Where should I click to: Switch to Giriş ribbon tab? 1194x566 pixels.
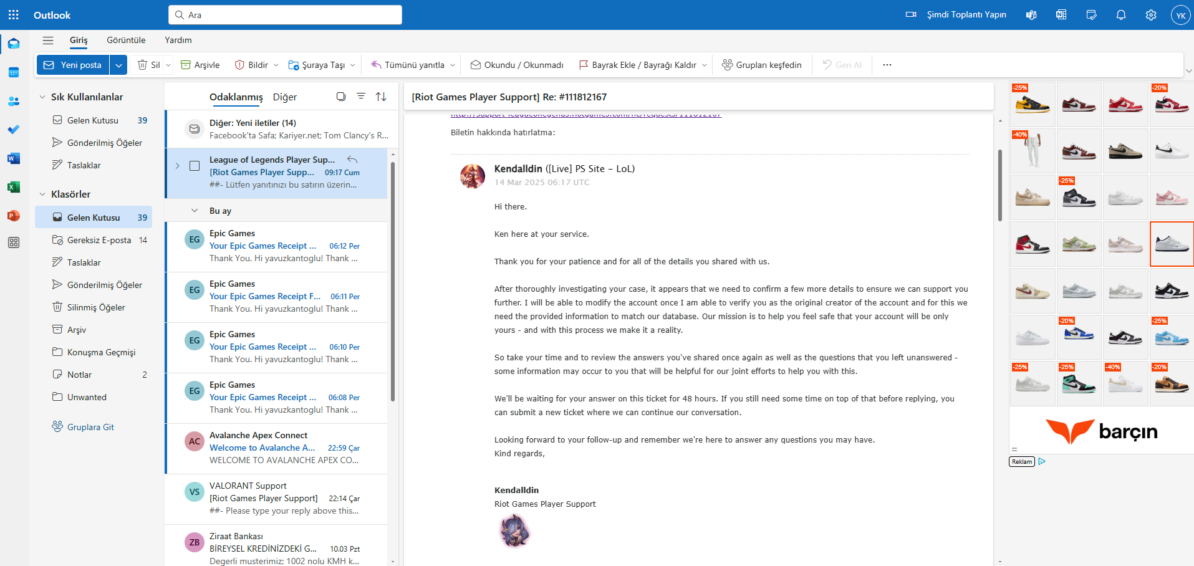pos(79,41)
